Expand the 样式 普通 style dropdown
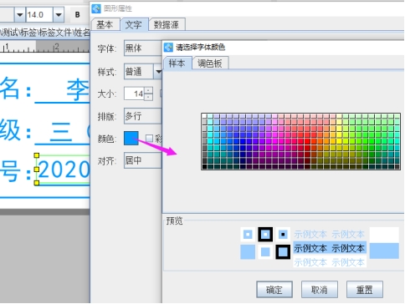This screenshot has height=304, width=405. [158, 72]
